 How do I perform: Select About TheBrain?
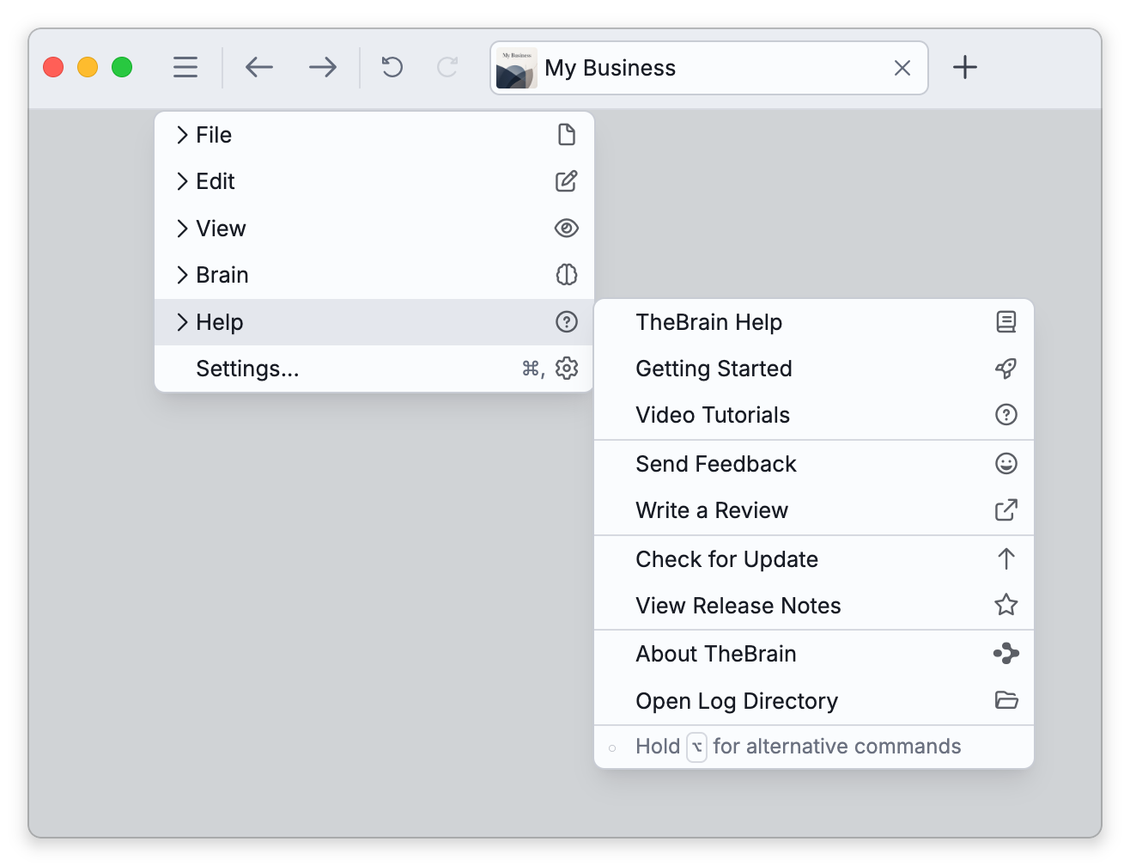click(x=814, y=654)
